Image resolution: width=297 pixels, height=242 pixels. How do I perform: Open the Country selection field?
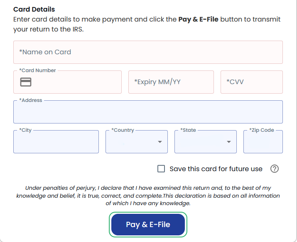point(132,142)
